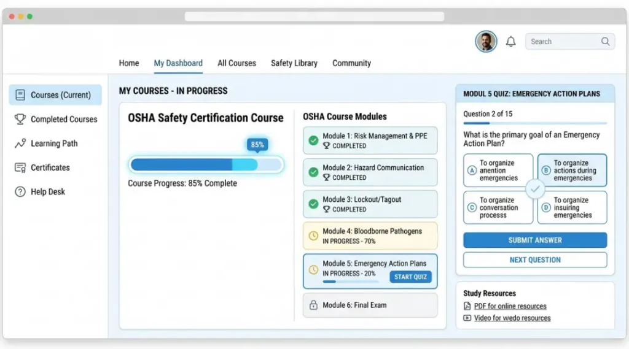Click 'OSHA Course Modules' heading
The image size is (629, 349).
click(x=345, y=117)
